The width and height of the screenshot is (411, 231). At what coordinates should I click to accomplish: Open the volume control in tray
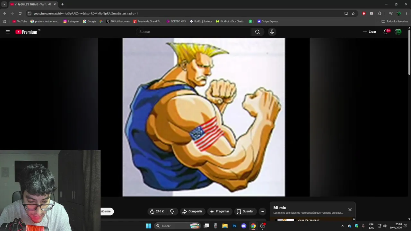point(385,226)
